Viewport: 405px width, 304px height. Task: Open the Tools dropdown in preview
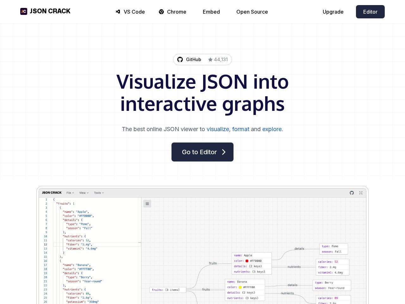pyautogui.click(x=99, y=193)
